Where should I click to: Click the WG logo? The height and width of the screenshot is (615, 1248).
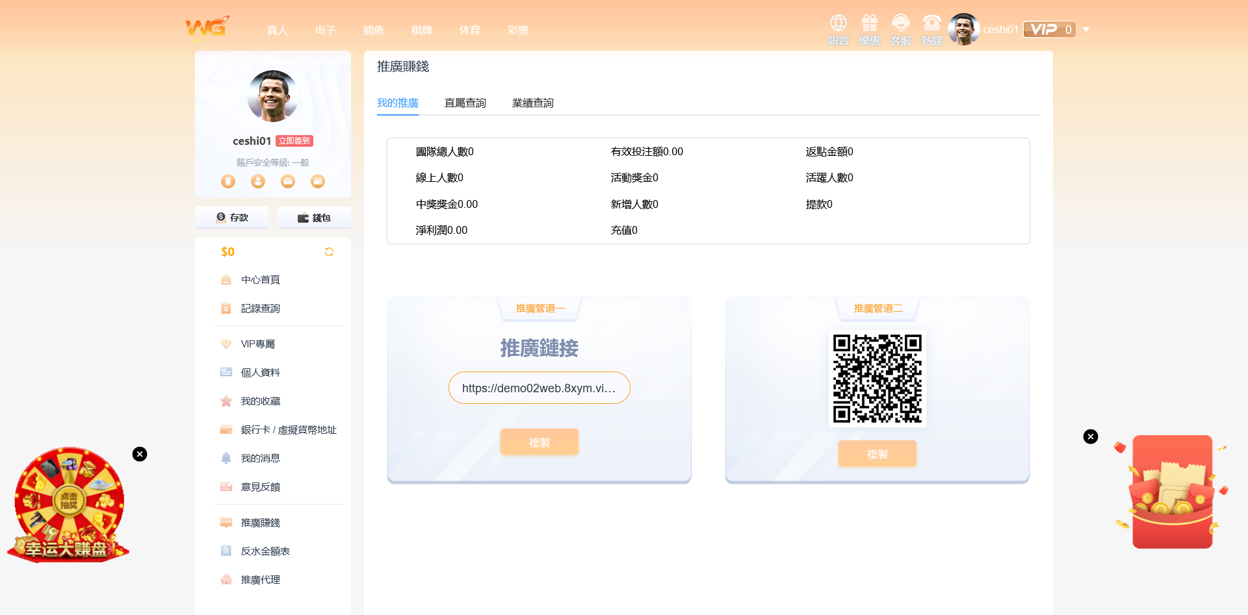click(207, 29)
